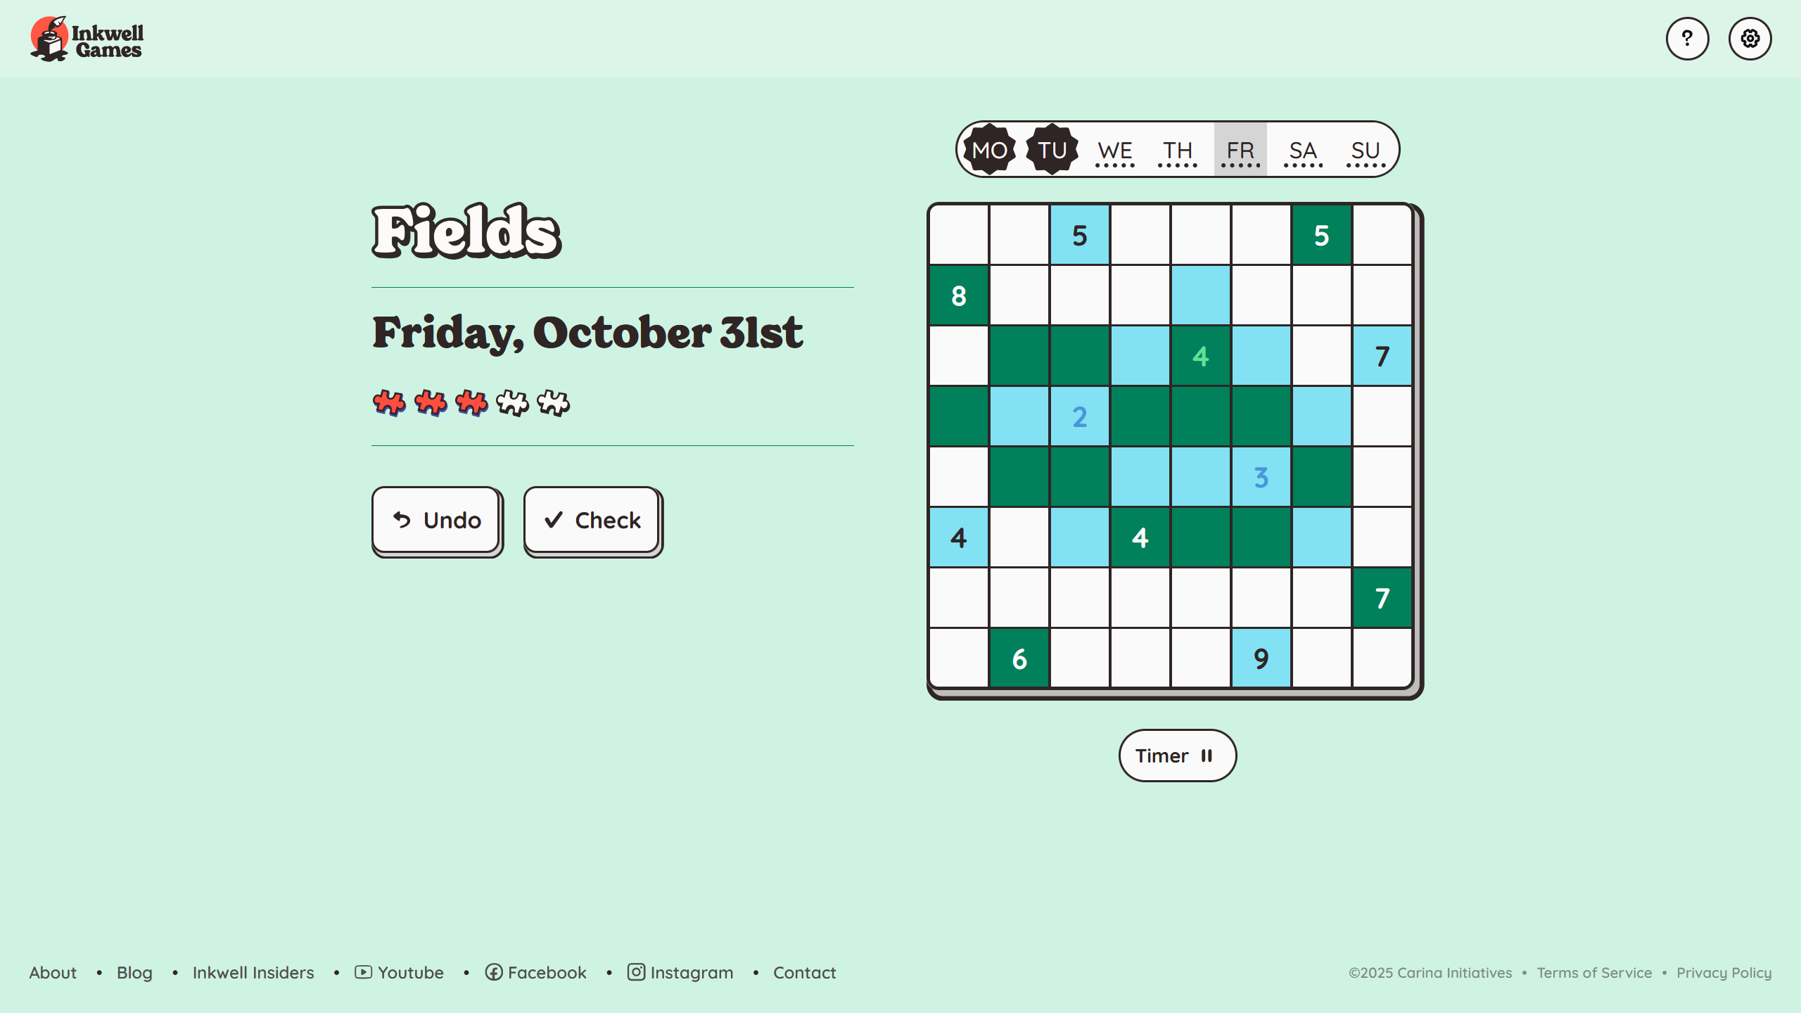Screen dimensions: 1801x1013
Task: Click the last white puzzle piece icon
Action: [x=553, y=403]
